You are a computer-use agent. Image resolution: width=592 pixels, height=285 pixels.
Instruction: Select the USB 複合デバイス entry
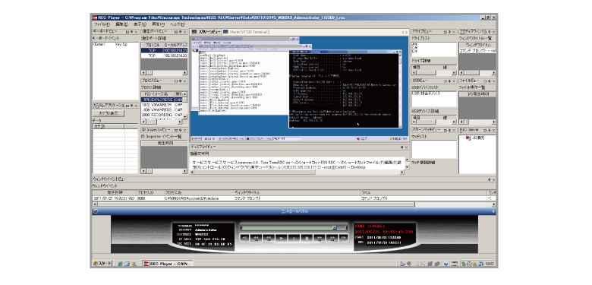426,93
